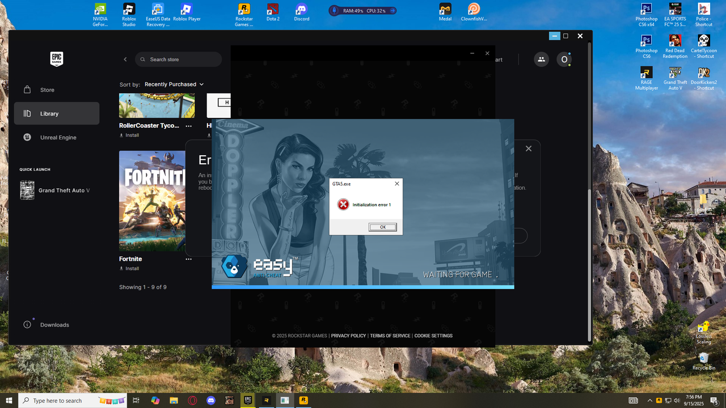Switch to Epic Games Launcher taskbar button
Viewport: 726px width, 408px height.
click(x=247, y=400)
